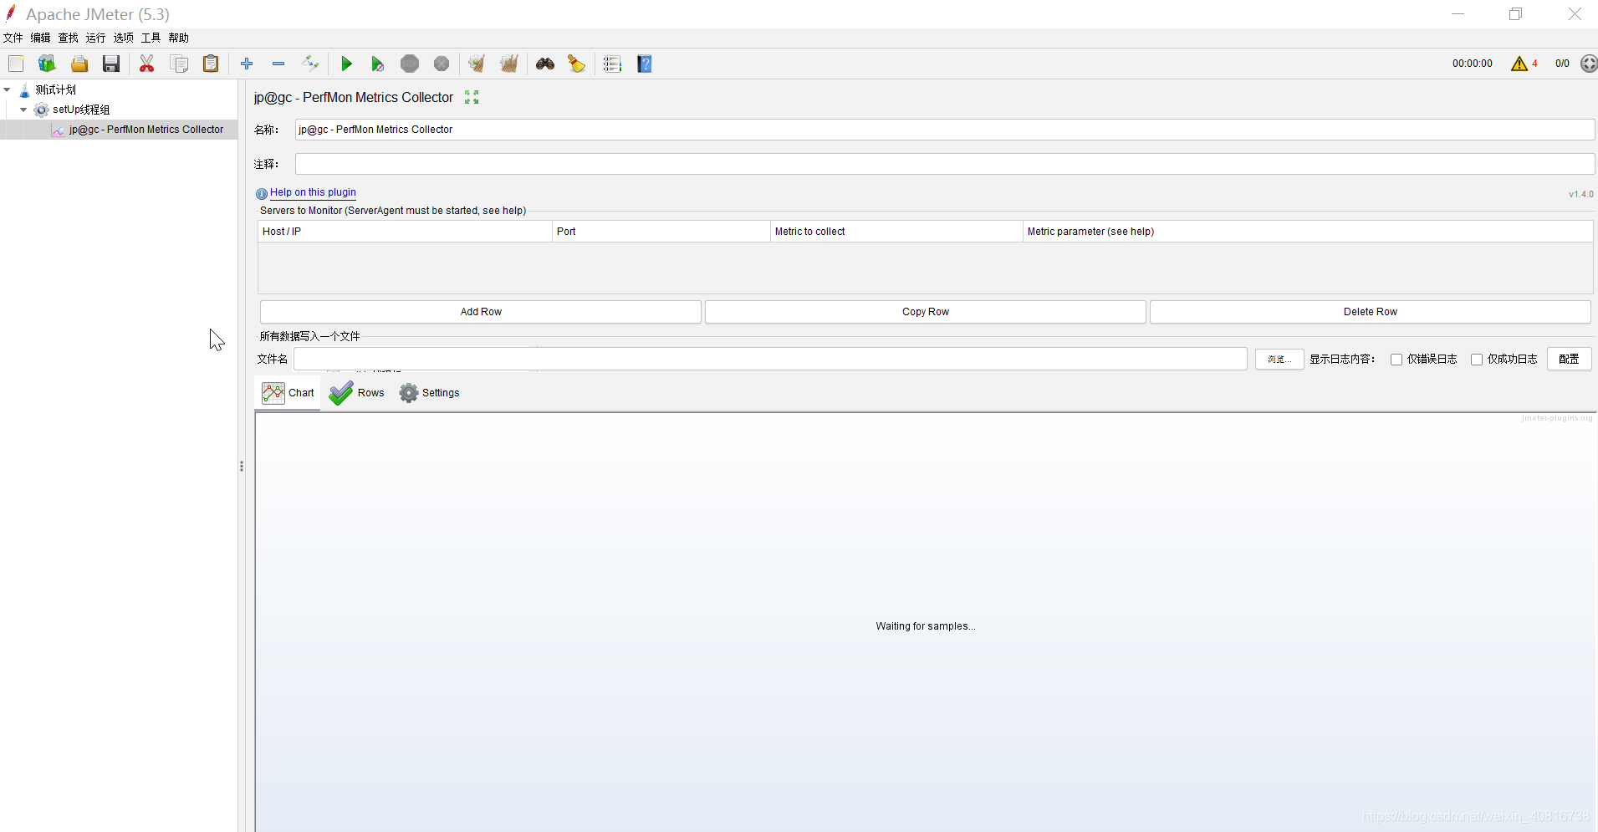
Task: Click the green expand arrows icon beside title
Action: point(472,97)
